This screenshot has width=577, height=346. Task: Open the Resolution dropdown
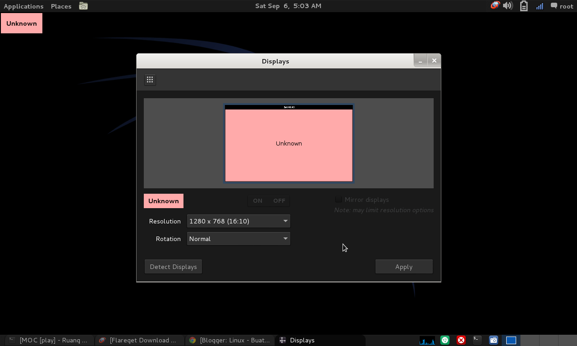(238, 221)
